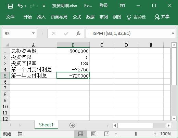178x138 pixels.
Task: Click cell with value -73750
Action: tap(73, 69)
